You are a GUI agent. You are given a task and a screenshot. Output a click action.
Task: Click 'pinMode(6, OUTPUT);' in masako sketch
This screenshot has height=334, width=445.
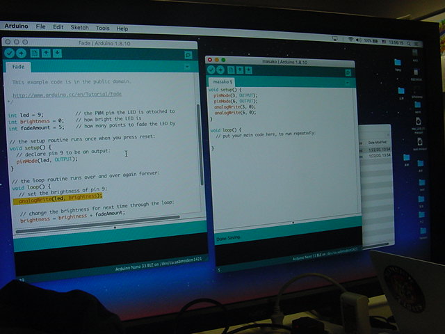pos(236,101)
